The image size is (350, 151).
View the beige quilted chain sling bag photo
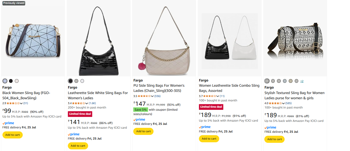[164, 38]
